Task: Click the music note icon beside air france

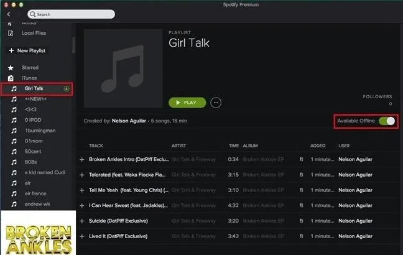Action: point(14,193)
